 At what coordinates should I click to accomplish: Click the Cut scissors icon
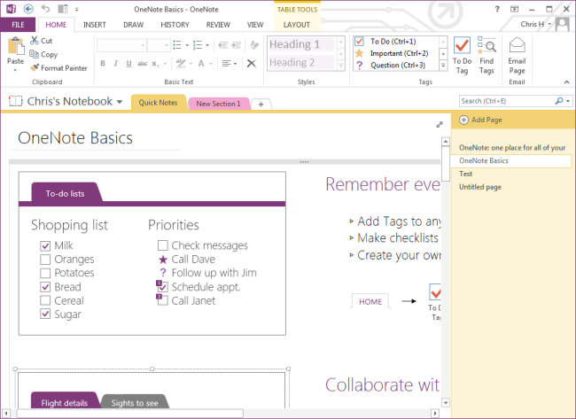point(35,41)
